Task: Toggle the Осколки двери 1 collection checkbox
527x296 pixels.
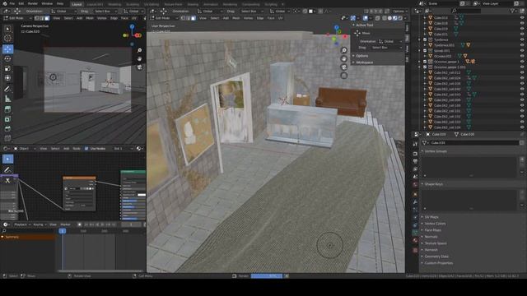Action: point(425,62)
